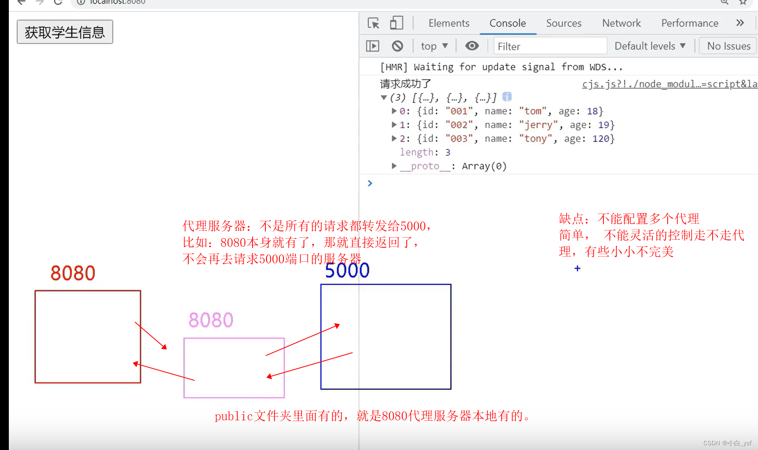Image resolution: width=758 pixels, height=450 pixels.
Task: Open the Network tab
Action: pyautogui.click(x=621, y=23)
